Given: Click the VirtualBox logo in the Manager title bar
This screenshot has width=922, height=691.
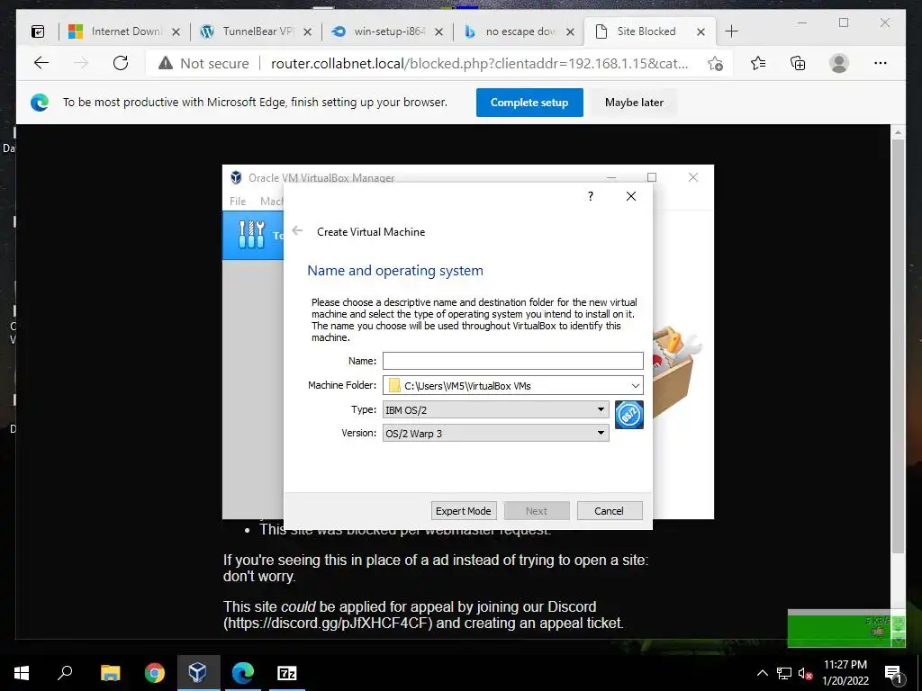Looking at the screenshot, I should point(236,177).
